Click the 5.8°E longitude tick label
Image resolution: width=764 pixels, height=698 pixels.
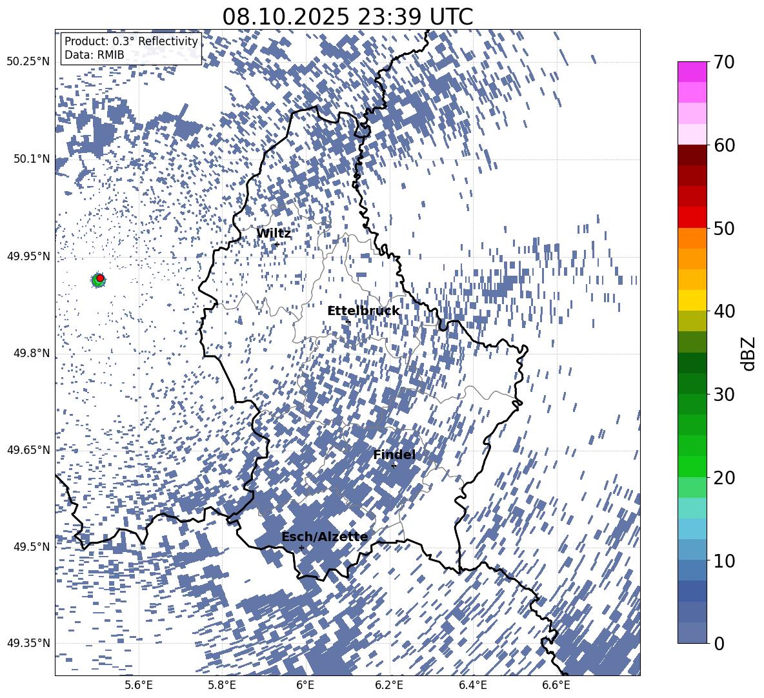tap(222, 685)
